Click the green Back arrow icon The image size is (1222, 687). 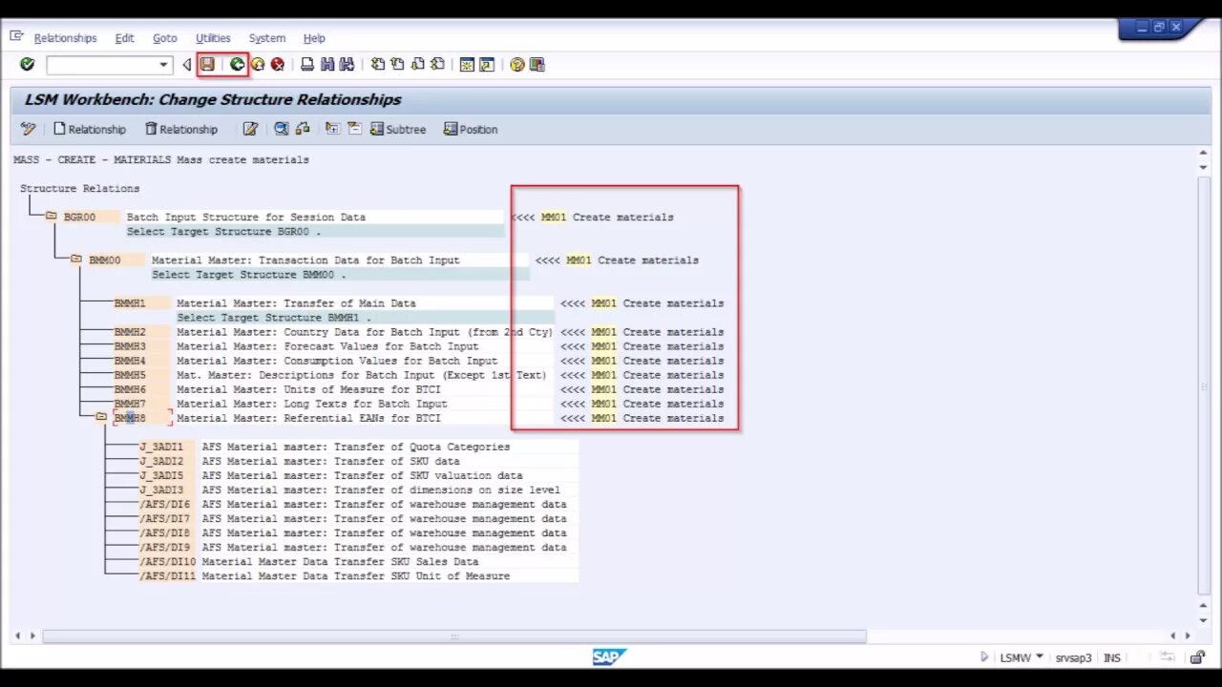[237, 64]
